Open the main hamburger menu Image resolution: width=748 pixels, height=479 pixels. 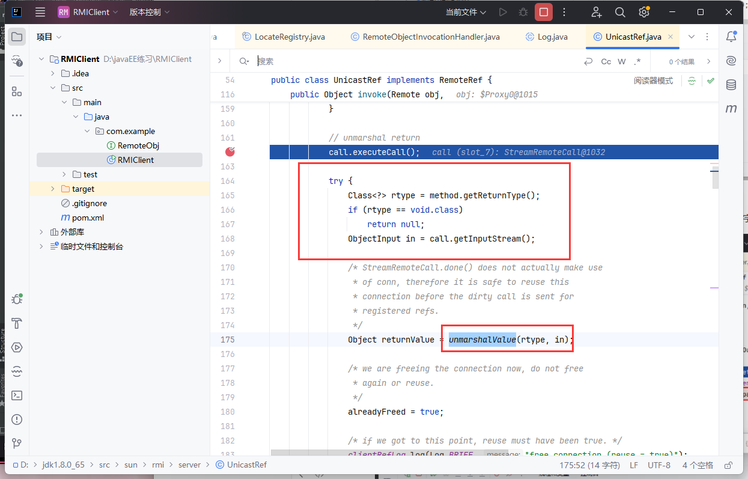point(40,12)
